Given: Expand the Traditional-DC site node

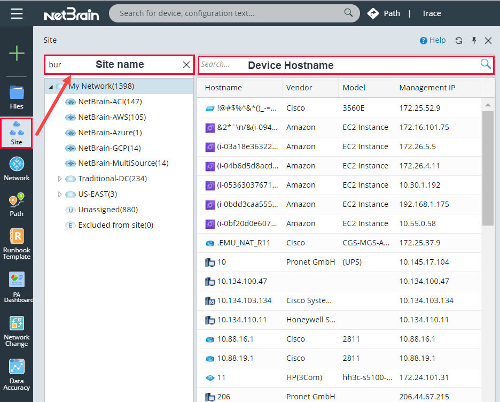Looking at the screenshot, I should tap(60, 178).
